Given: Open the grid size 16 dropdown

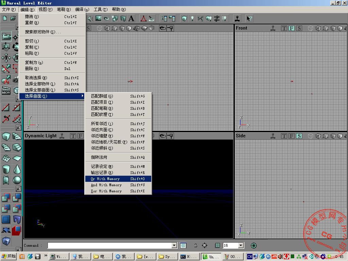Looking at the screenshot, I should (x=241, y=245).
